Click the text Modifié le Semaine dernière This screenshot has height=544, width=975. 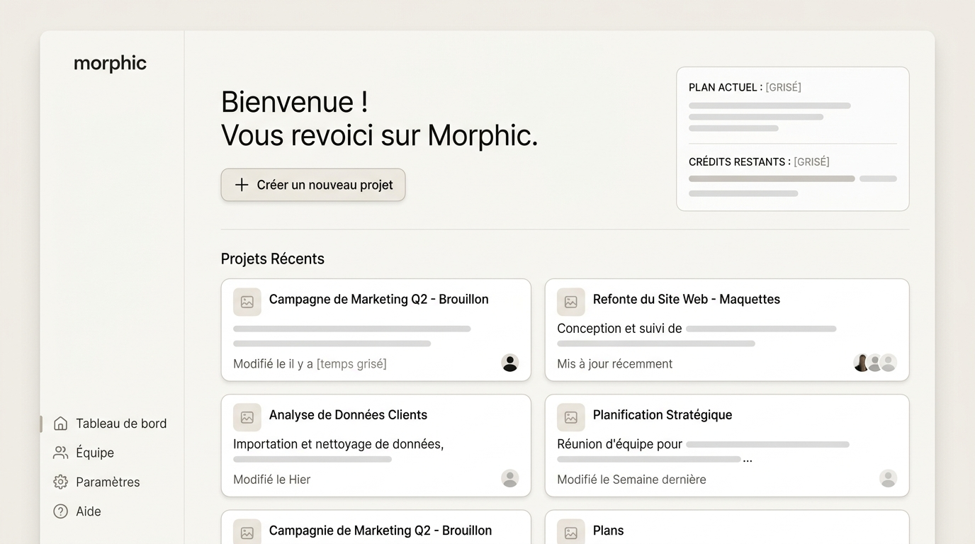[x=631, y=480]
